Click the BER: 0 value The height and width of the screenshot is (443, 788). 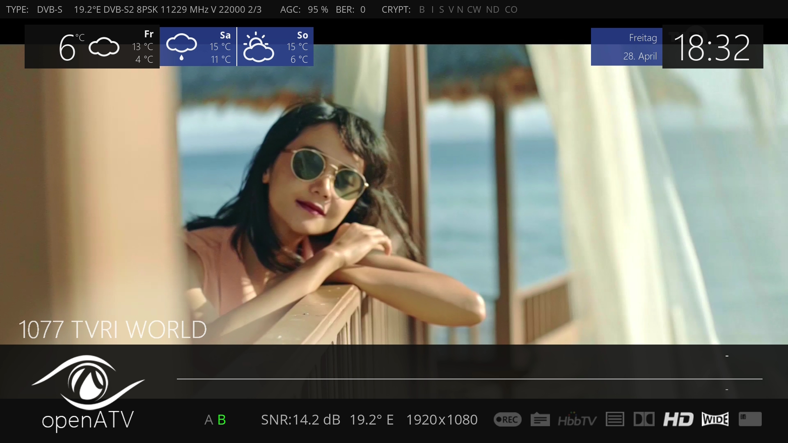point(350,9)
